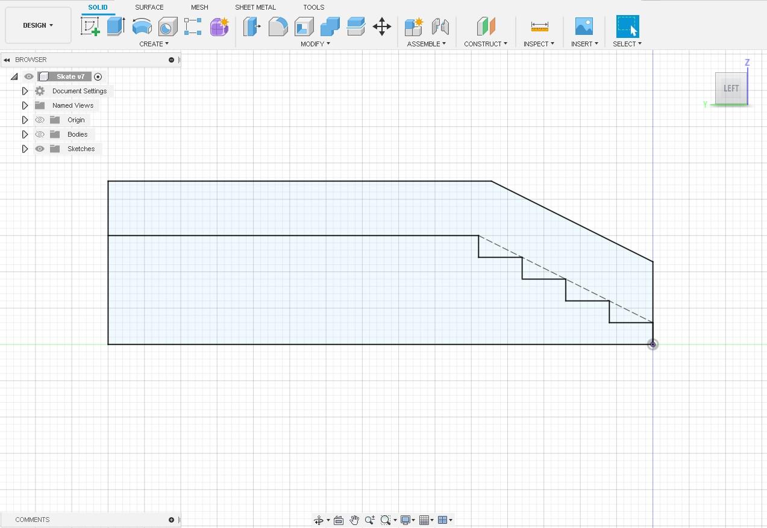Click the Grid and Snaps icon
The image size is (767, 528).
click(x=424, y=520)
